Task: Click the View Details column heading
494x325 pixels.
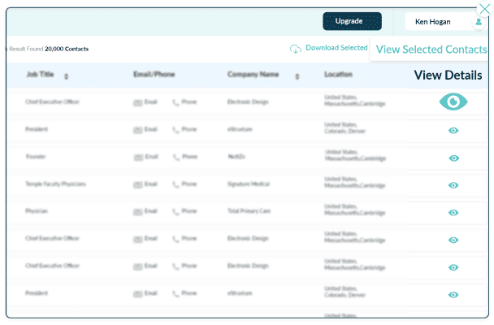Action: point(448,76)
